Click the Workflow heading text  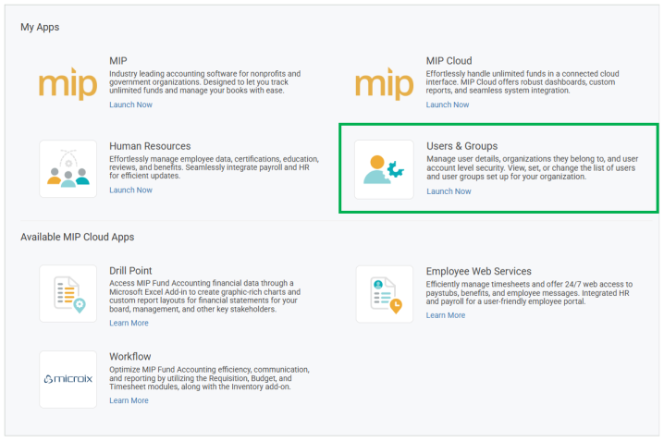pos(130,357)
